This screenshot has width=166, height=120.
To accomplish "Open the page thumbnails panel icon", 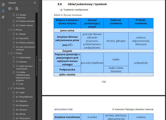I will (x=3, y=5).
